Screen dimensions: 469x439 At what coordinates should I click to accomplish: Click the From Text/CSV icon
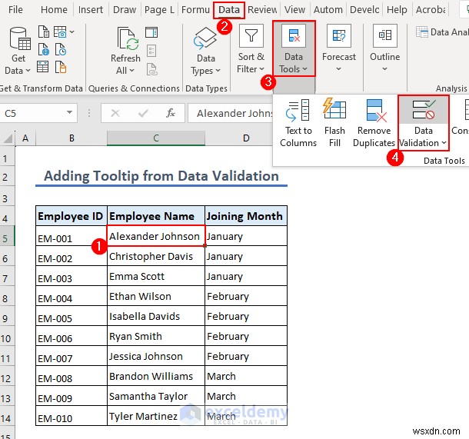pyautogui.click(x=44, y=32)
